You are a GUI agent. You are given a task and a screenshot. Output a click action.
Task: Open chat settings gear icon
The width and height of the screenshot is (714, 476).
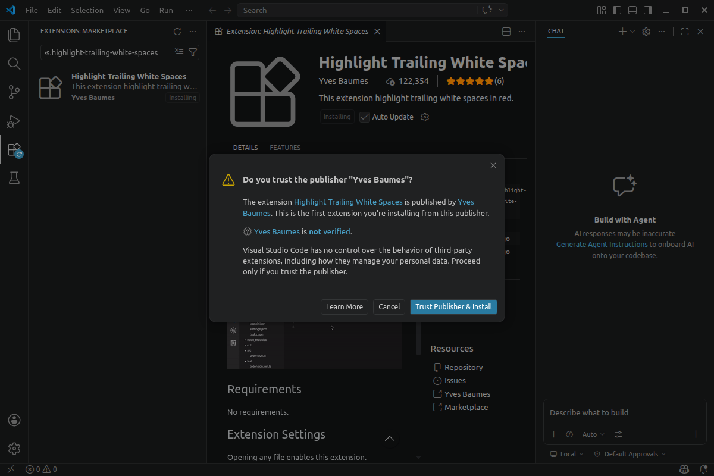(646, 32)
